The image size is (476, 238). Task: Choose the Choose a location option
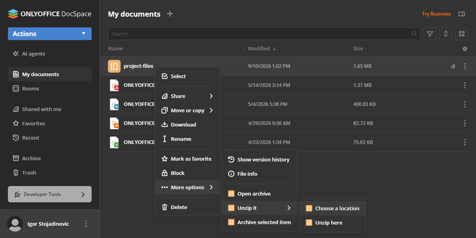332,208
